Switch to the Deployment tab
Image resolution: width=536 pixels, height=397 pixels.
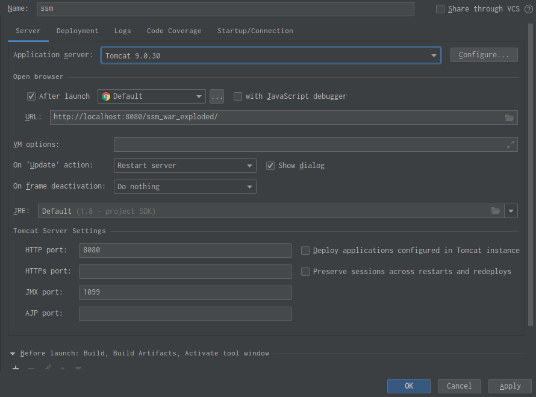(x=77, y=31)
